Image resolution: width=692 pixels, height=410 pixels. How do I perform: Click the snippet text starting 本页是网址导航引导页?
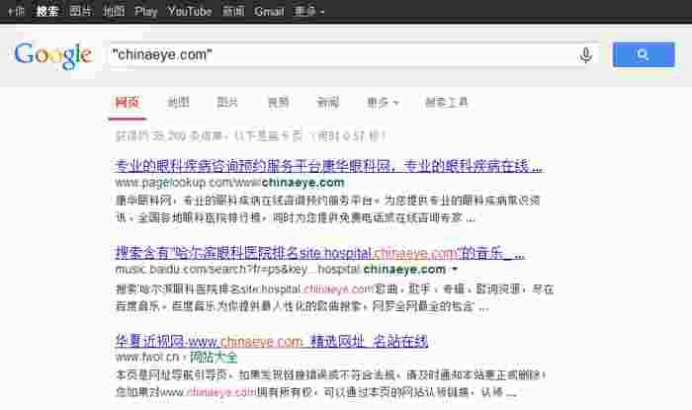(x=331, y=383)
